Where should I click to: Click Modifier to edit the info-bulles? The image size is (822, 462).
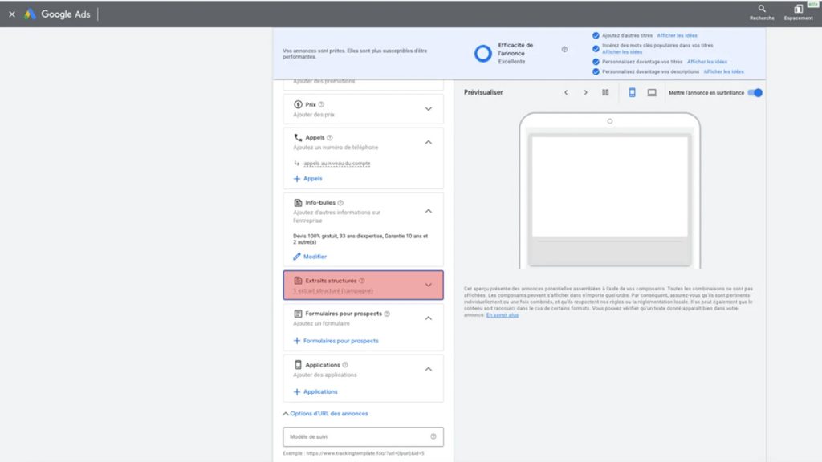310,257
